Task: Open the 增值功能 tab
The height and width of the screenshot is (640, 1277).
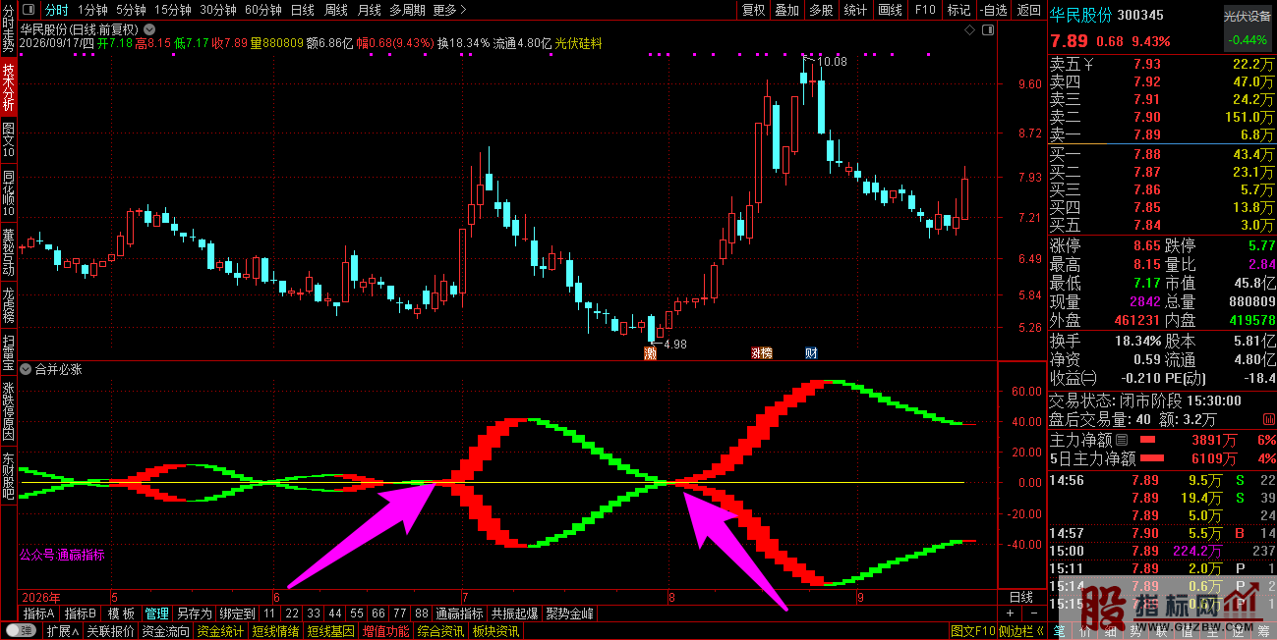Action: (x=386, y=631)
